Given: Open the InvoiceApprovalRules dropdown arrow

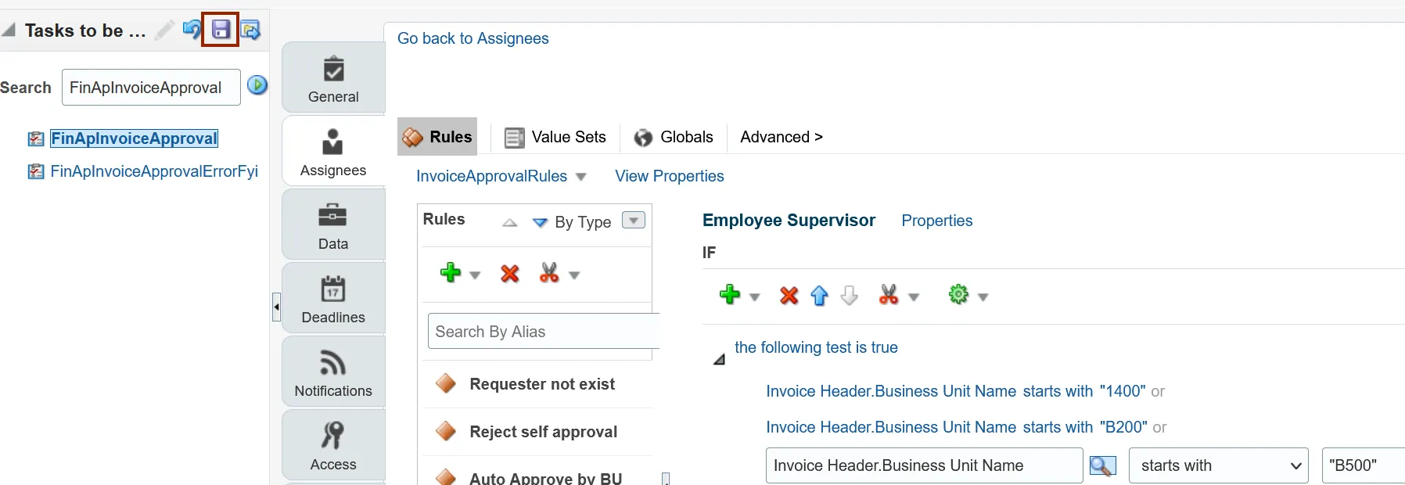Looking at the screenshot, I should 581,177.
